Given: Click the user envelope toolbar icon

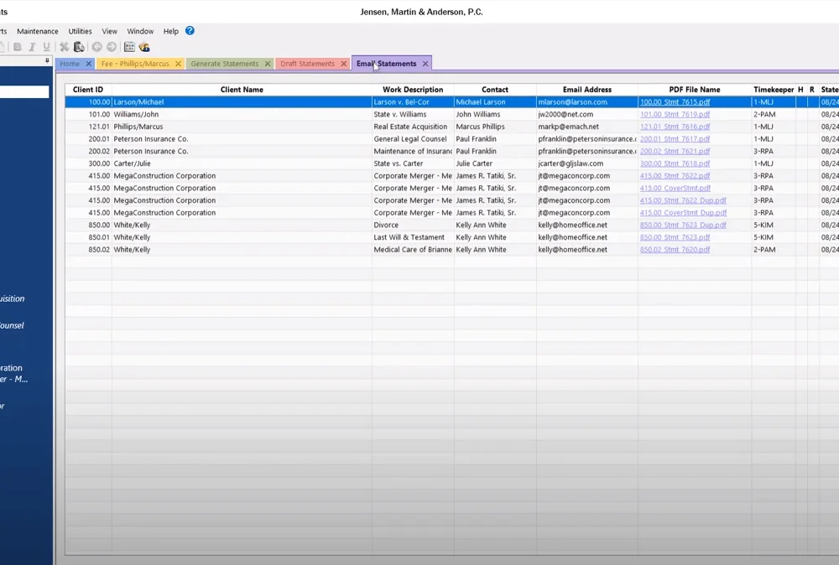Looking at the screenshot, I should (x=144, y=47).
